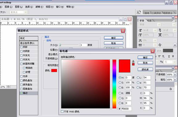Switch to the 工具预设 tab
Viewport: 178px width, 117px height.
(x=156, y=13)
